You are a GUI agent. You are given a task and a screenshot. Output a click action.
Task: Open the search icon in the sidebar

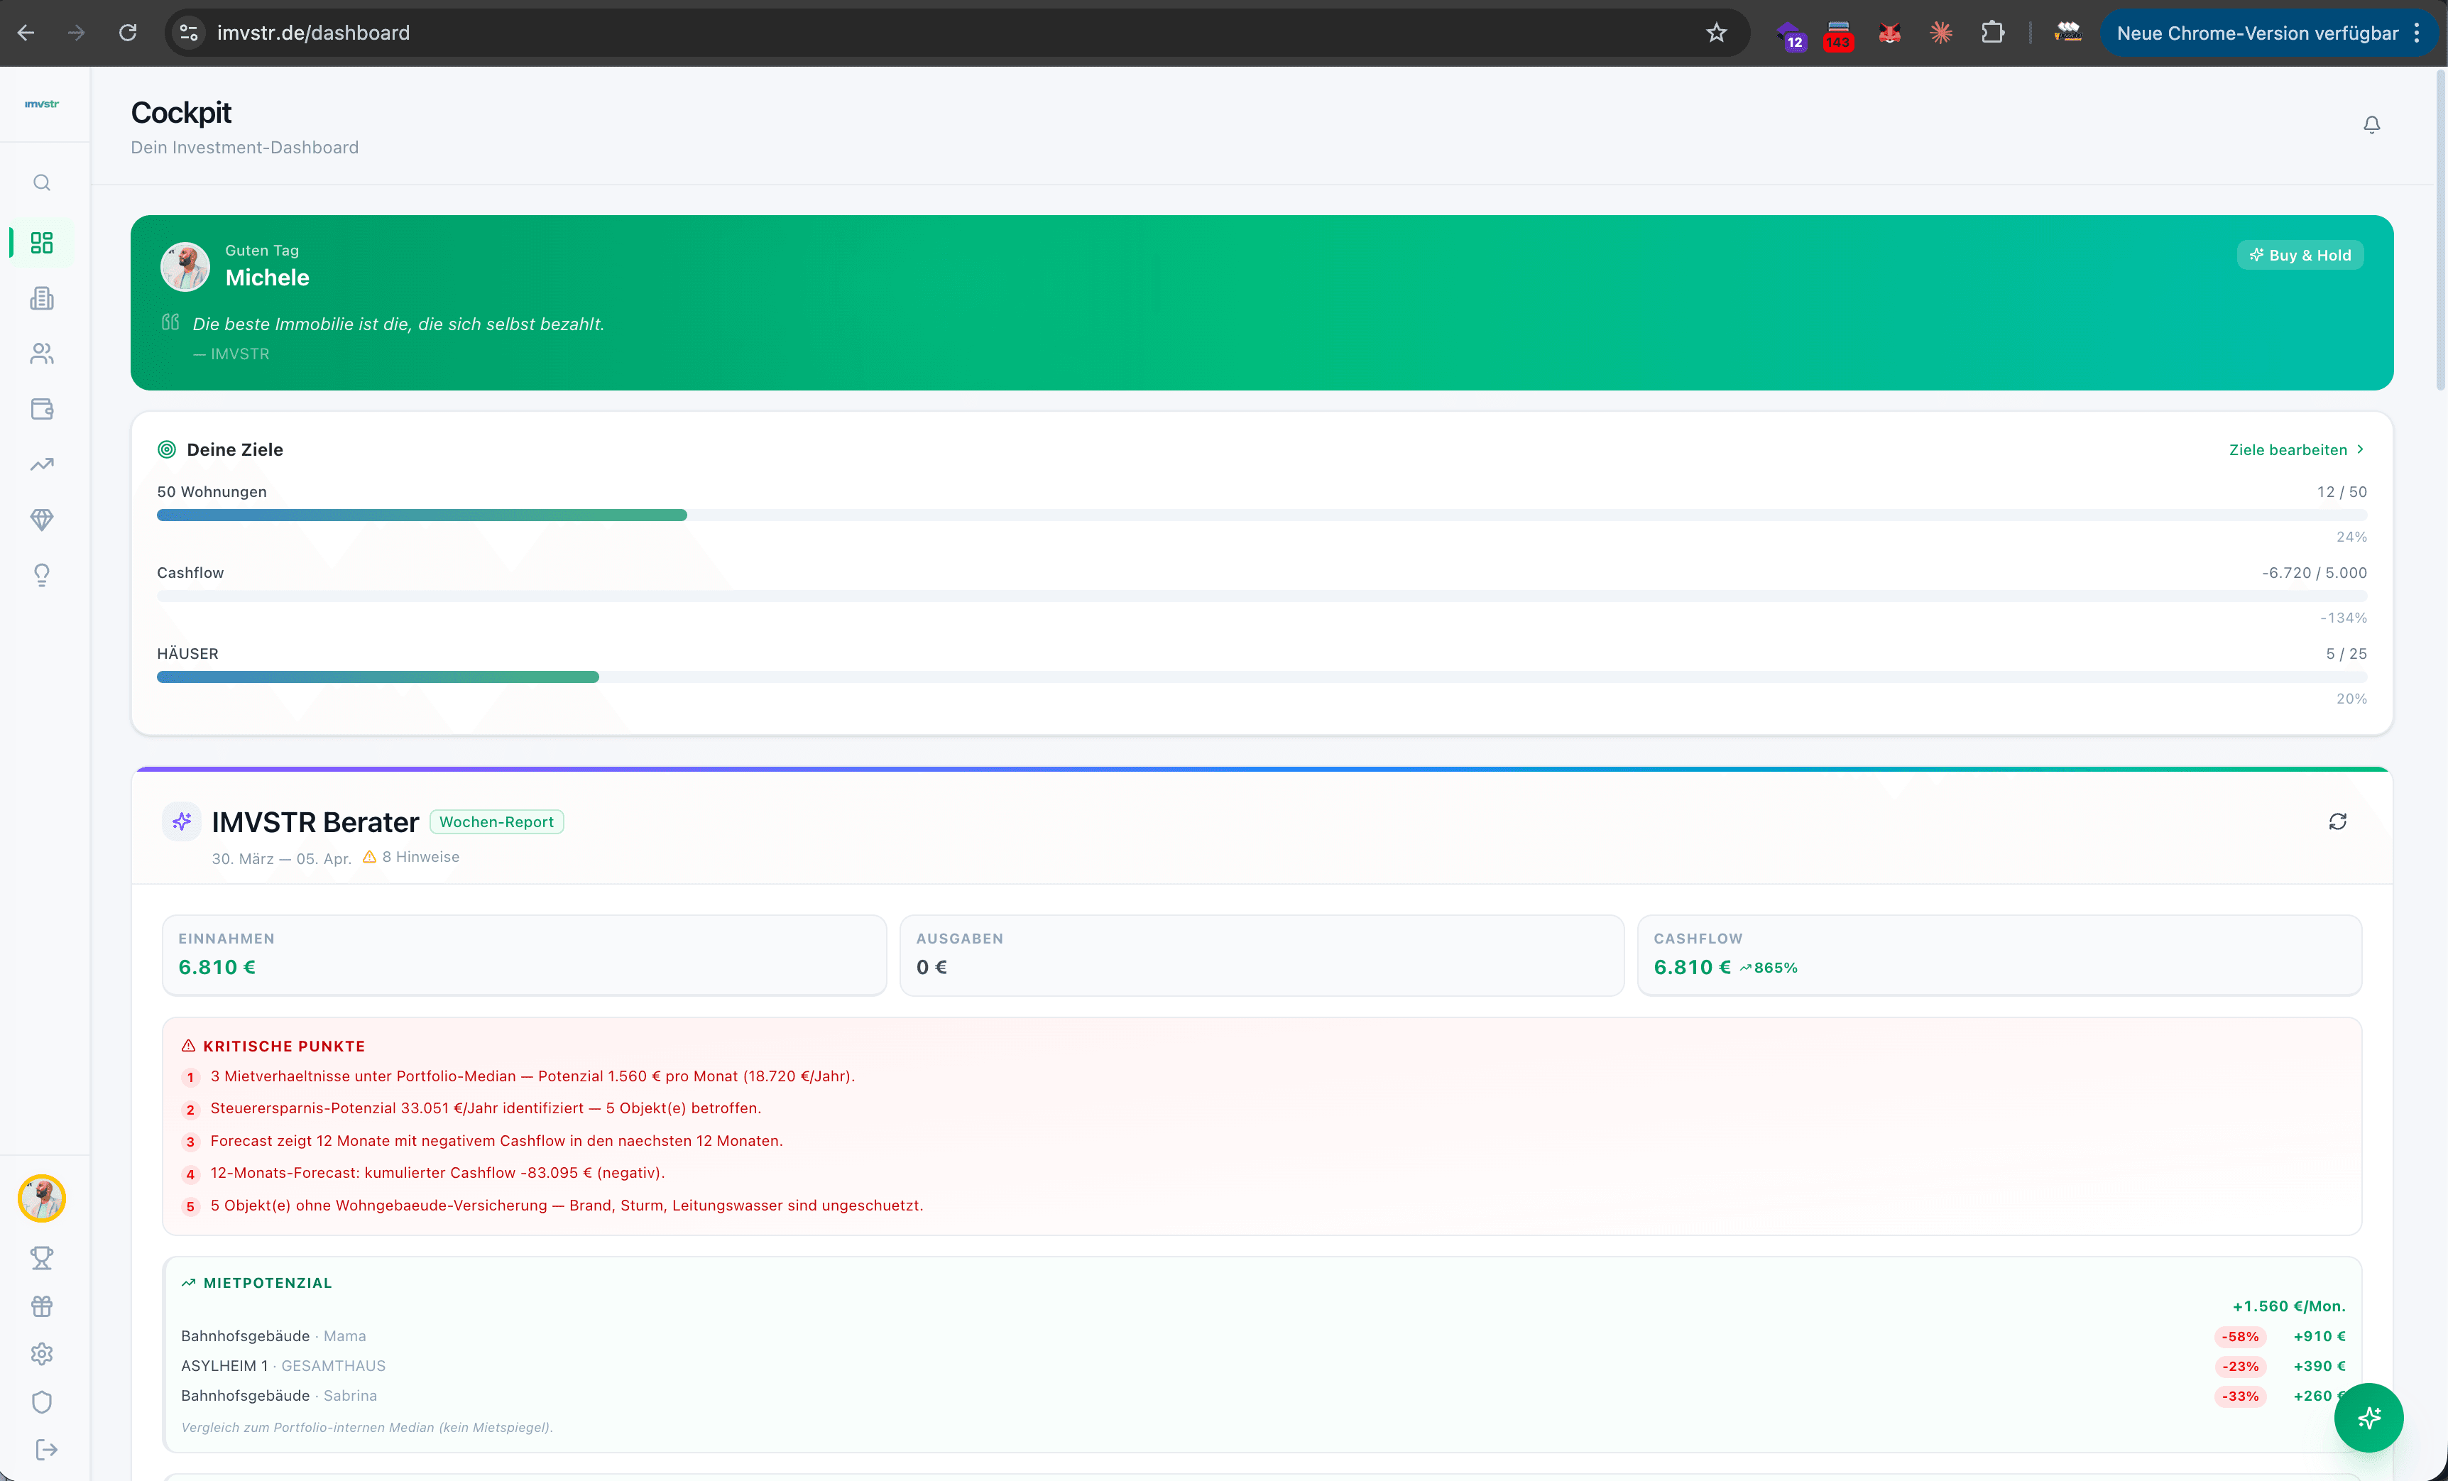42,182
